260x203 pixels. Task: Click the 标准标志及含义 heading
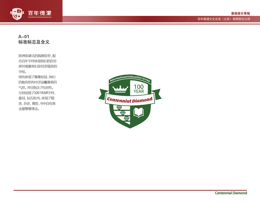tap(34, 42)
